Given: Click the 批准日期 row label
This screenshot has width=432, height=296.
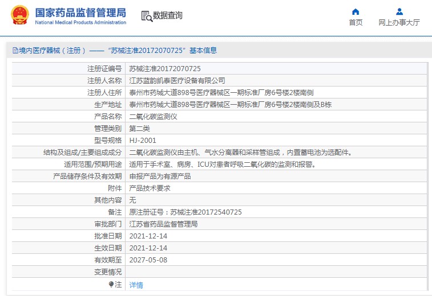Looking at the screenshot, I should pyautogui.click(x=108, y=236).
